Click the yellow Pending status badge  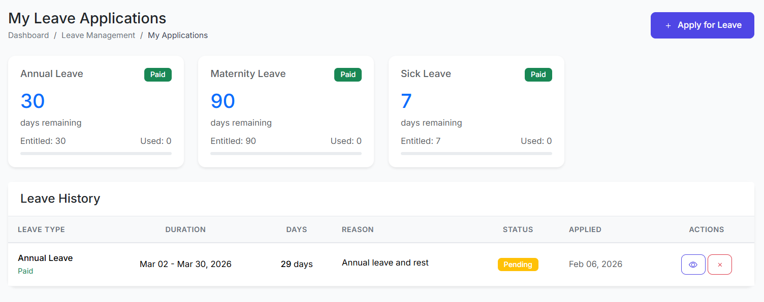coord(518,265)
